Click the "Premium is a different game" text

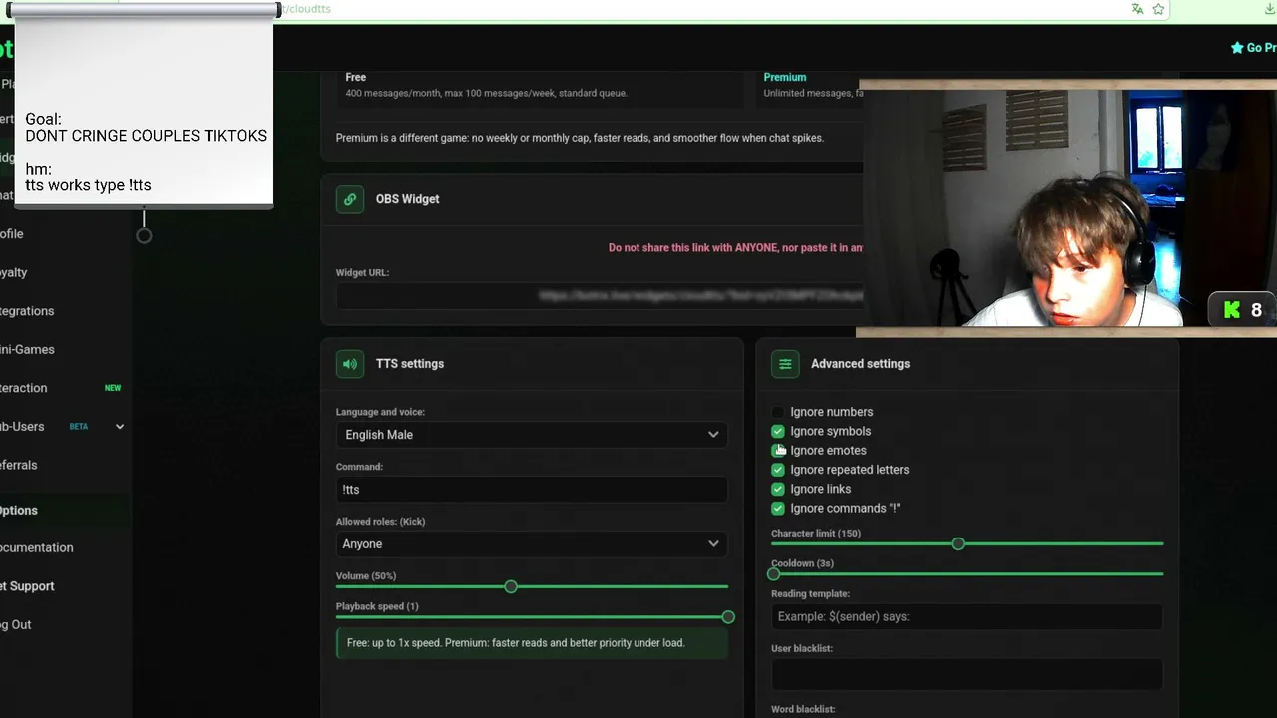click(580, 138)
